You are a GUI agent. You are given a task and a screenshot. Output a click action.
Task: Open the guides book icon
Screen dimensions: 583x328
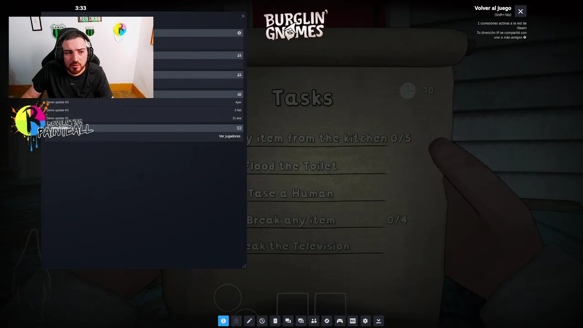(x=275, y=321)
